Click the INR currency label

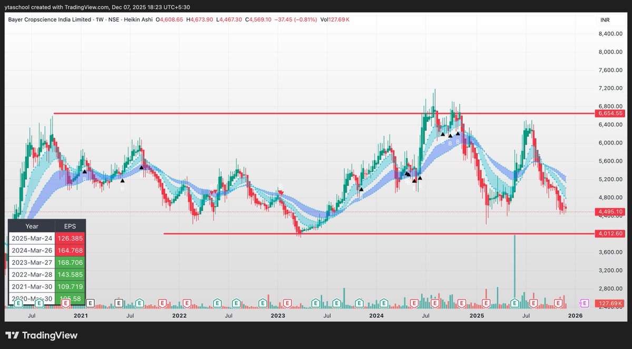click(x=605, y=19)
